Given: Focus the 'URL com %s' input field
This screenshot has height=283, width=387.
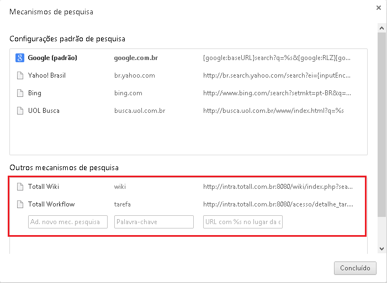Looking at the screenshot, I should click(x=243, y=222).
